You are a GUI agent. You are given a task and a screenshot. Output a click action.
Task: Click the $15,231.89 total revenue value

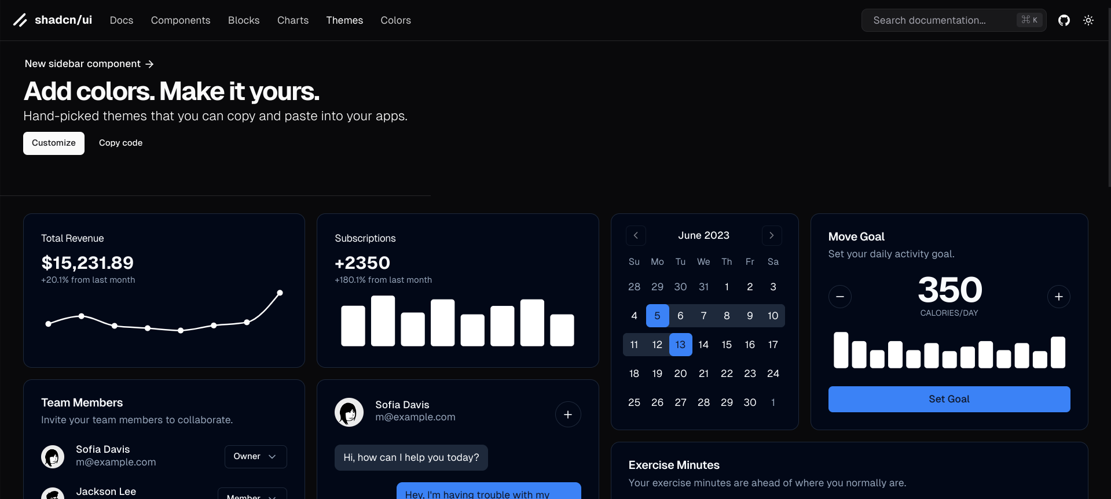[x=87, y=263]
